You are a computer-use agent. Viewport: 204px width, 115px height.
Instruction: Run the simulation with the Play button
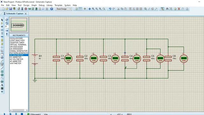[x=4, y=114]
